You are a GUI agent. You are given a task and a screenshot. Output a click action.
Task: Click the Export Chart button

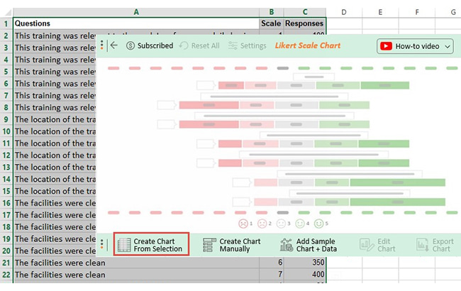click(x=435, y=245)
